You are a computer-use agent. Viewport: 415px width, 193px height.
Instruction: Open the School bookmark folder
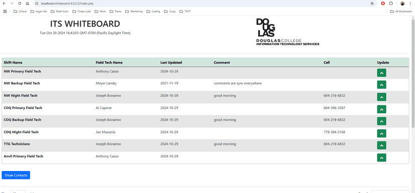20,11
